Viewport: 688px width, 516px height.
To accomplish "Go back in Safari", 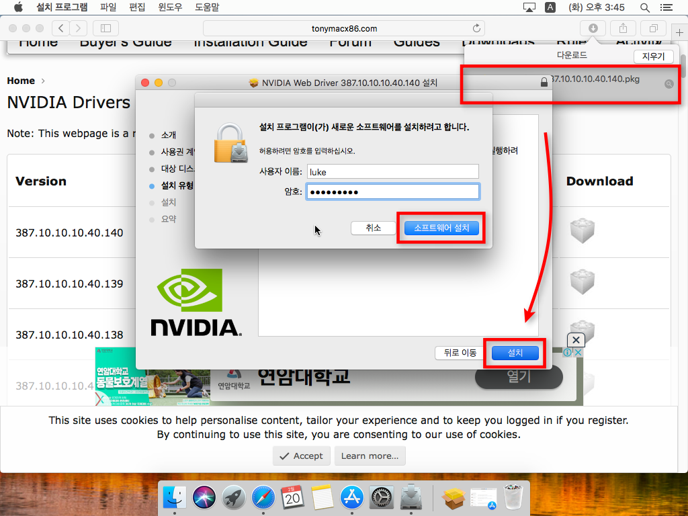I will [61, 28].
